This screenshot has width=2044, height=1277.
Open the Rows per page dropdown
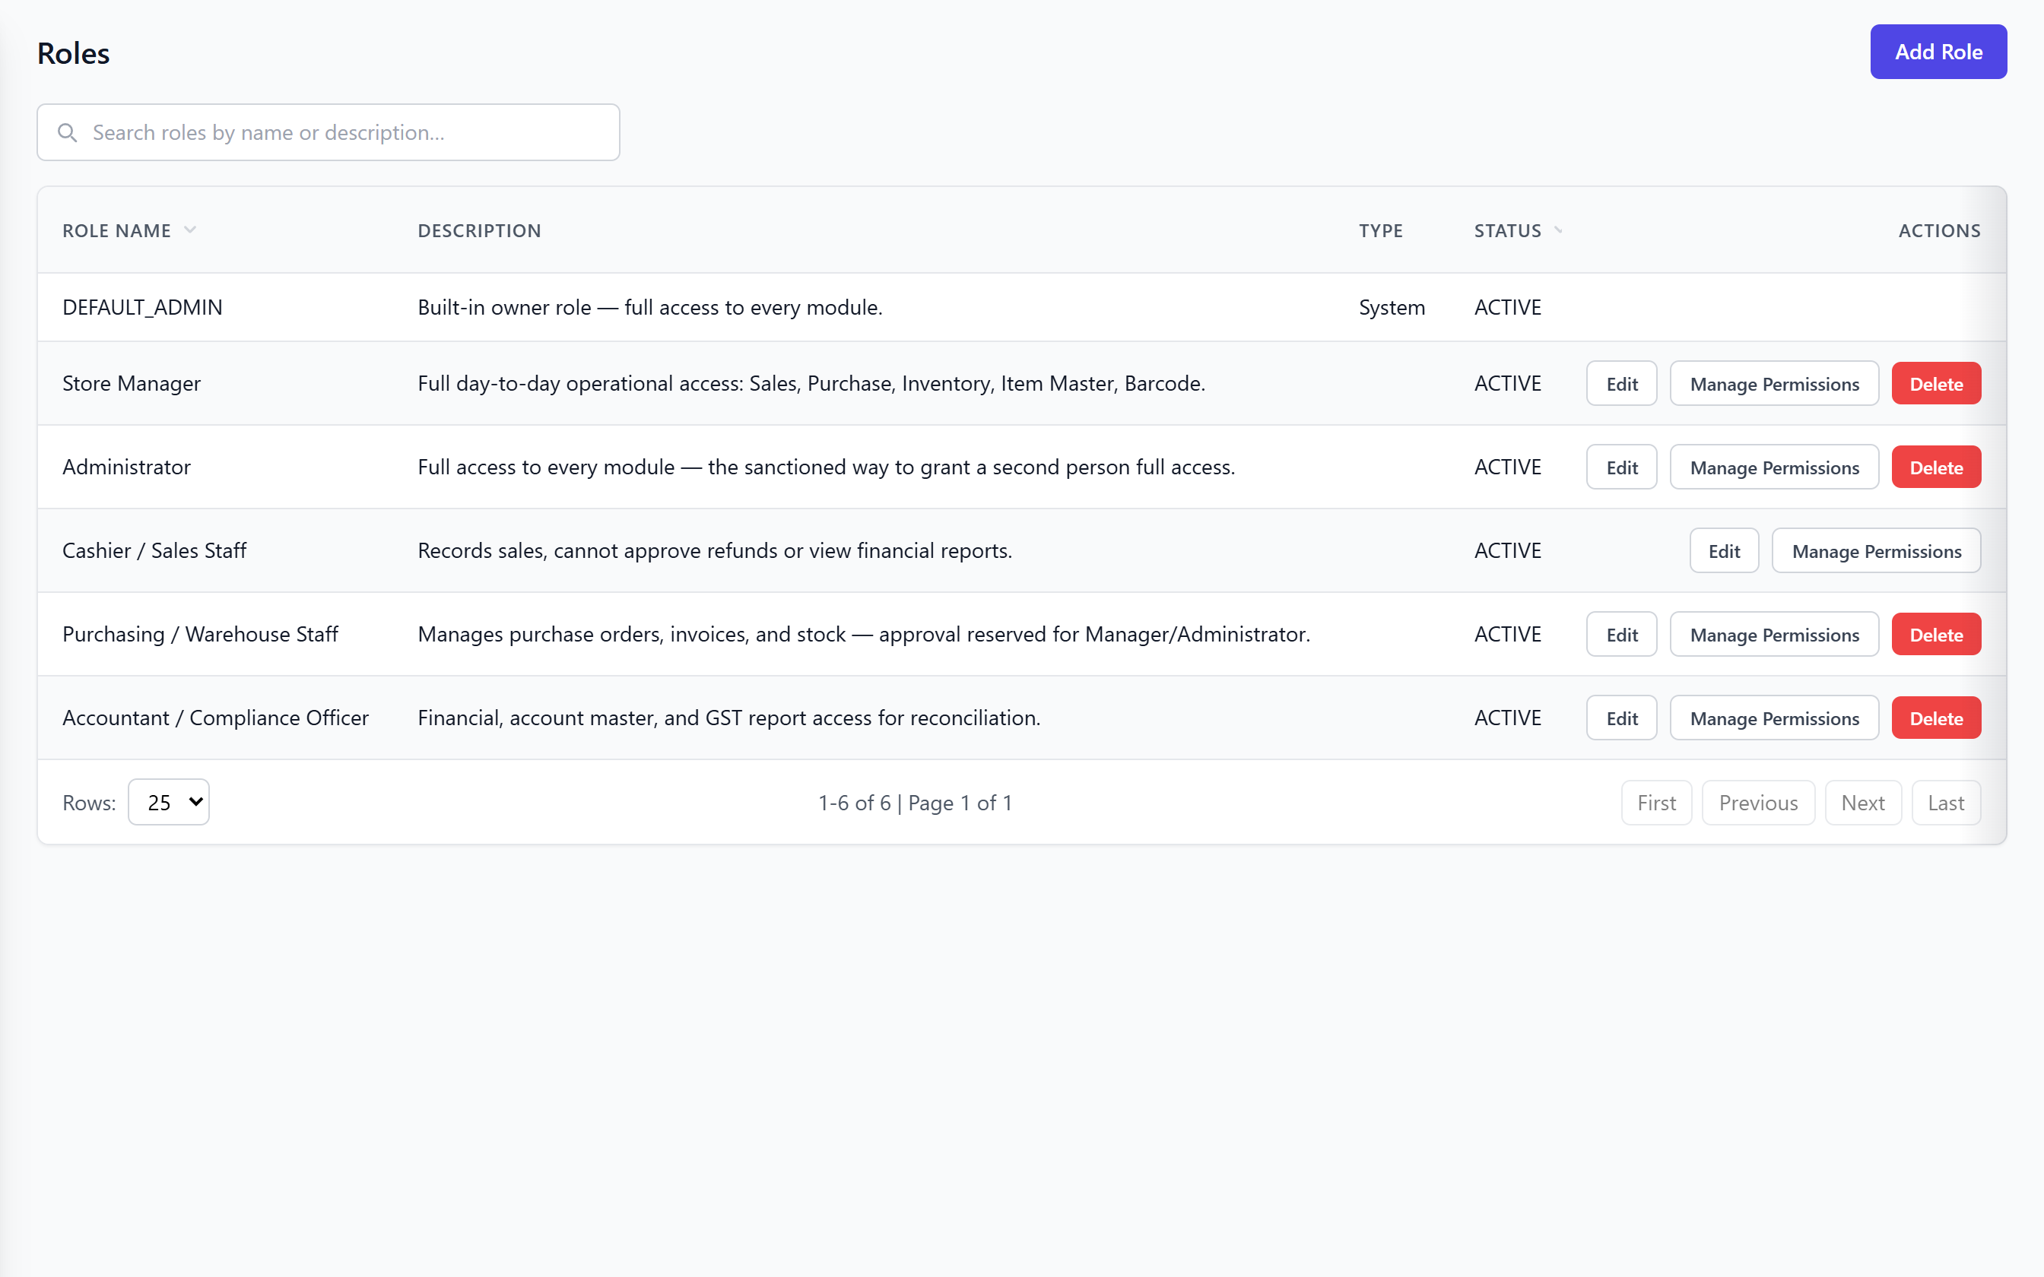pos(169,803)
